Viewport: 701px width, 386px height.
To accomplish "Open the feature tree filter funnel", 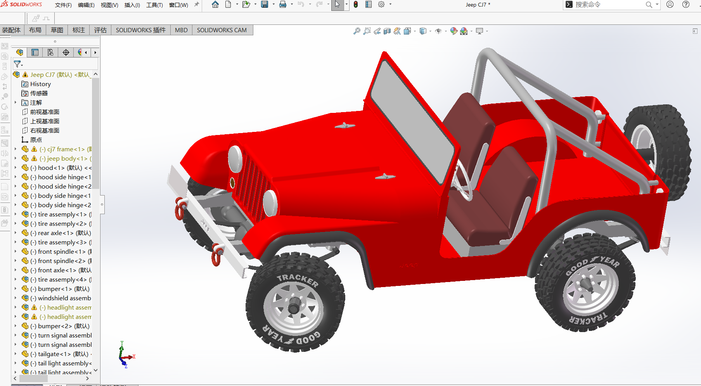I will pos(18,64).
